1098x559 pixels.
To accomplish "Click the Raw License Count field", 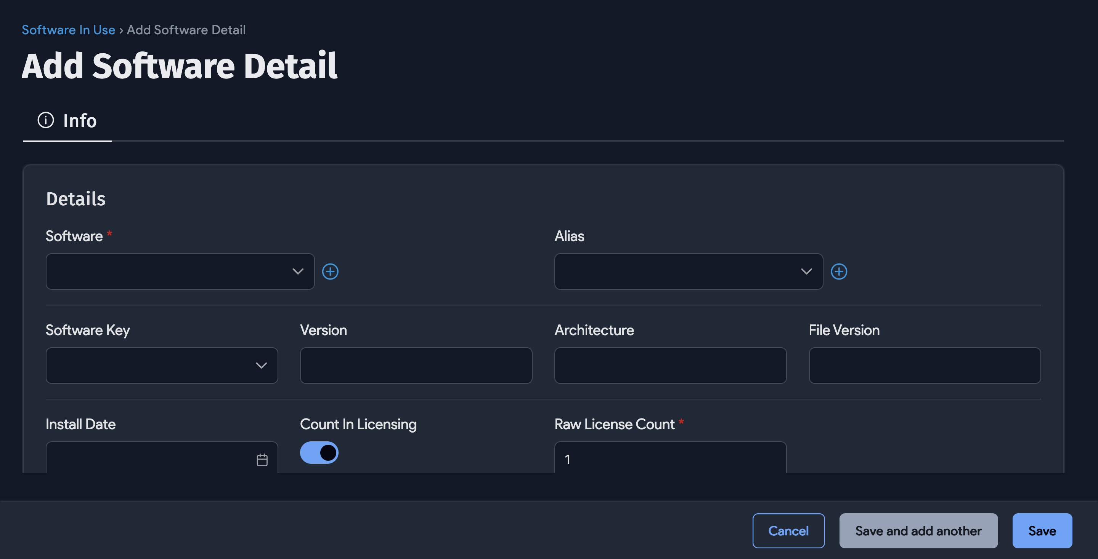I will (x=669, y=459).
